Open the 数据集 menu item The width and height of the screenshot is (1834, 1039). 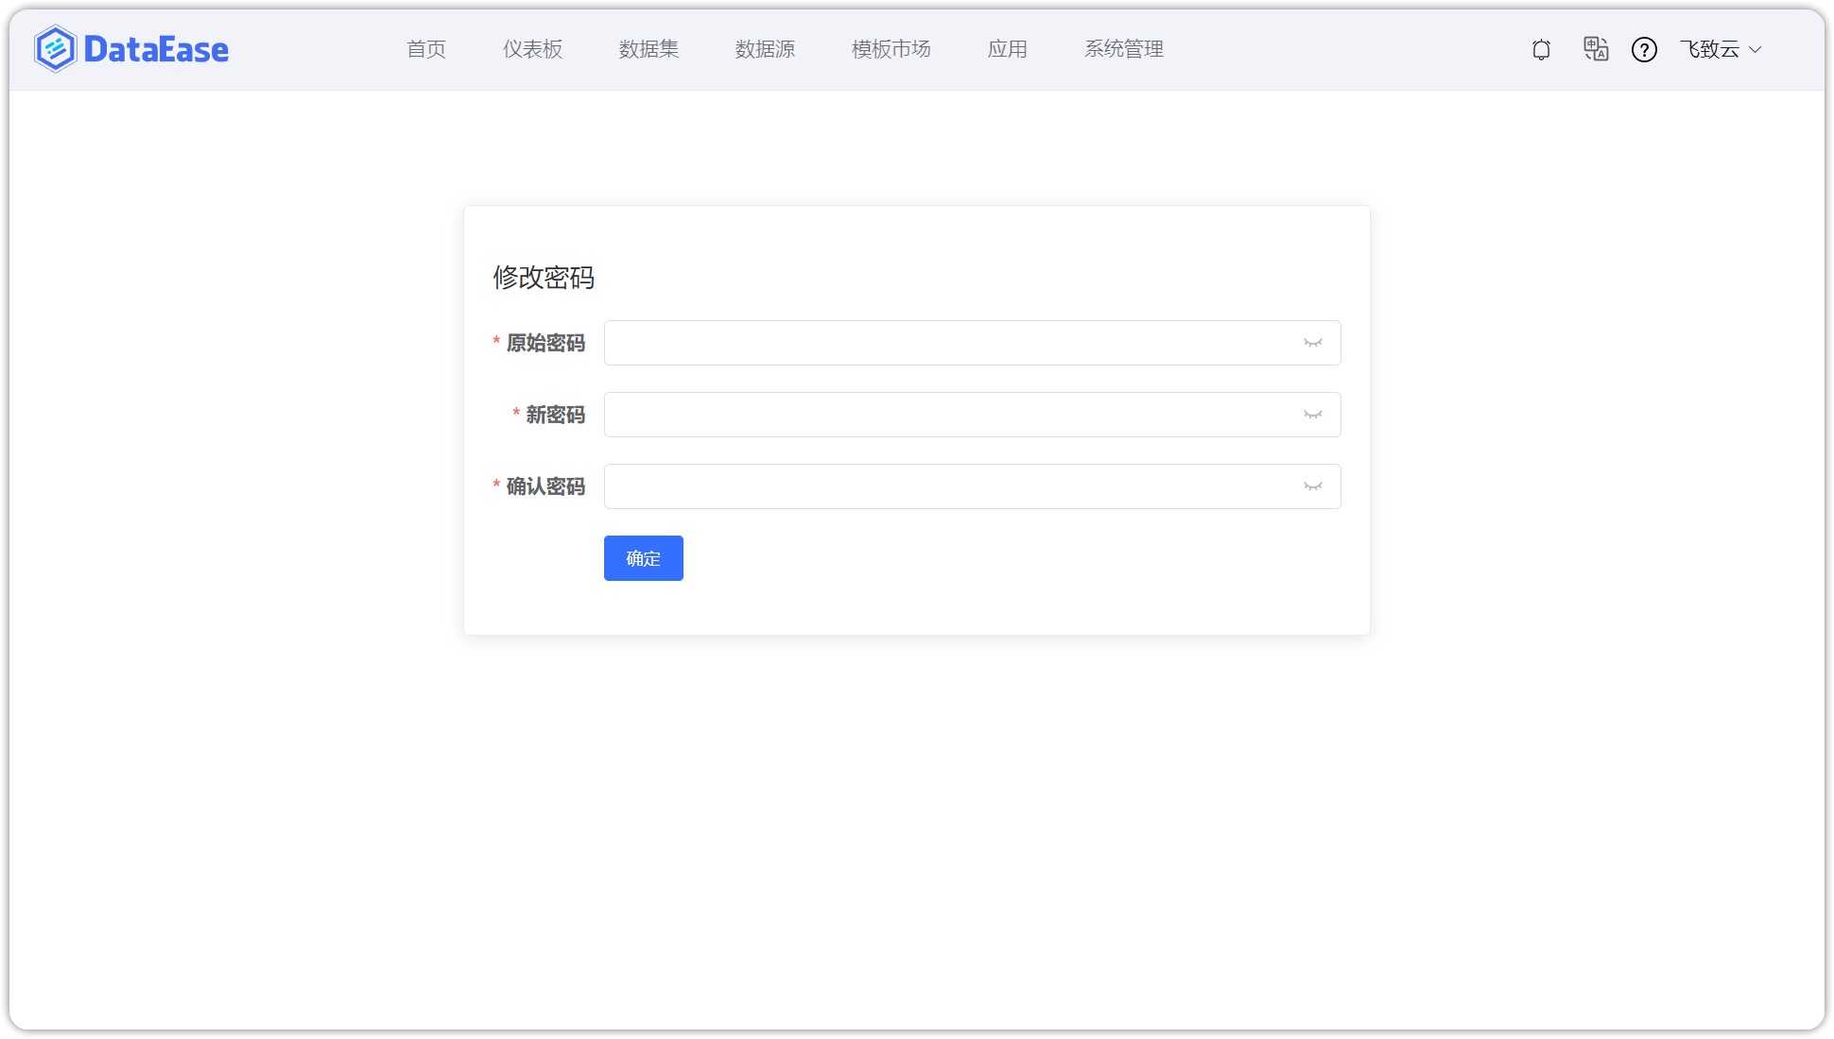tap(649, 49)
